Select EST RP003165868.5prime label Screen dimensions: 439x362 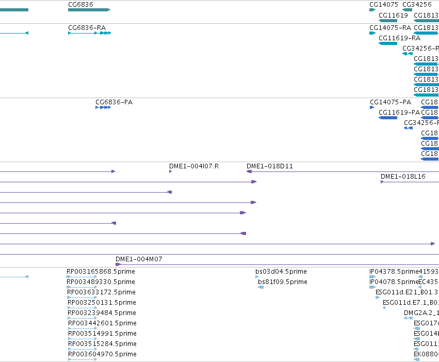click(x=101, y=272)
